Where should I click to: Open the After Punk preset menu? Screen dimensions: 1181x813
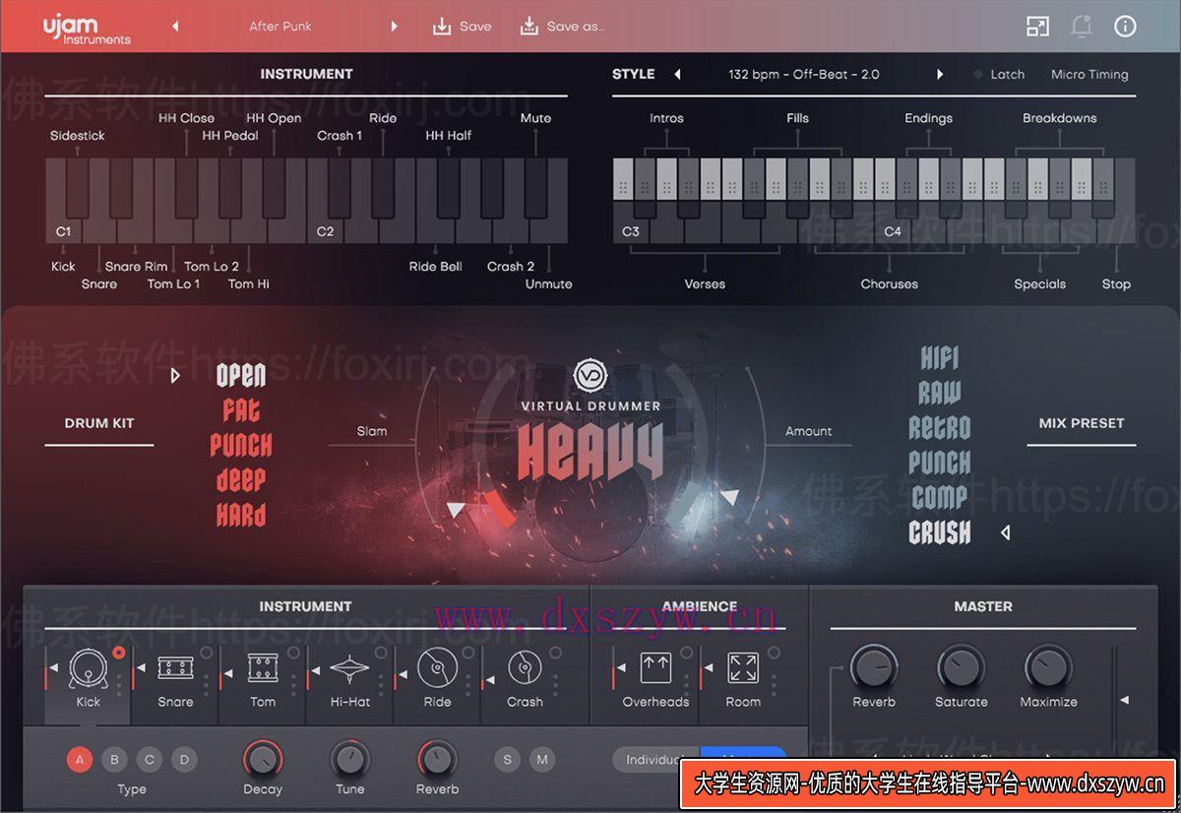point(280,27)
